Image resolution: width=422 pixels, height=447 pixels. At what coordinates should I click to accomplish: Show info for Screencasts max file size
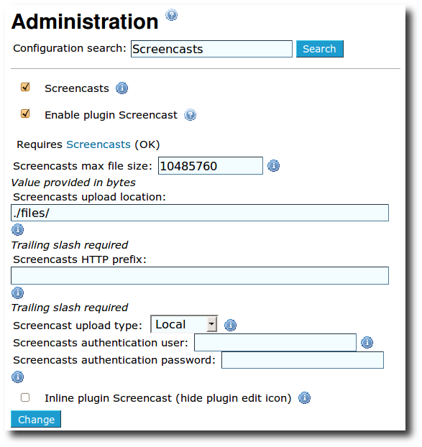pos(273,165)
